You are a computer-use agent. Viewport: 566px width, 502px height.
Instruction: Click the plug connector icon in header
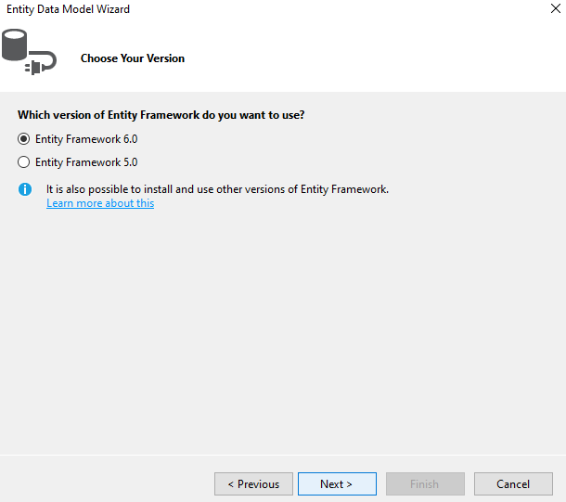pyautogui.click(x=41, y=63)
